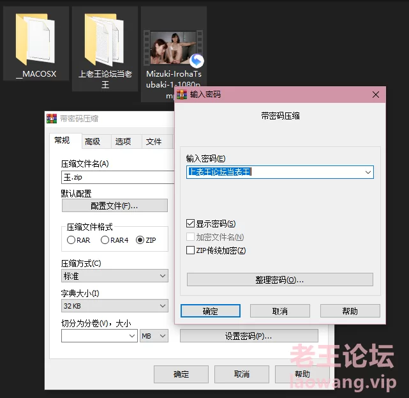The image size is (409, 398).
Task: Select the __MACOSX folder icon
Action: pyautogui.click(x=35, y=39)
